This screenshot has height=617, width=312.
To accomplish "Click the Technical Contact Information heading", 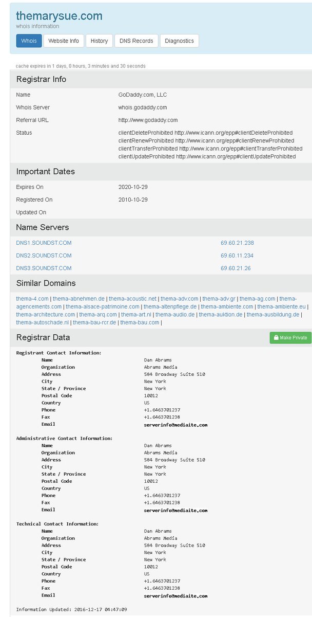I will point(57,524).
